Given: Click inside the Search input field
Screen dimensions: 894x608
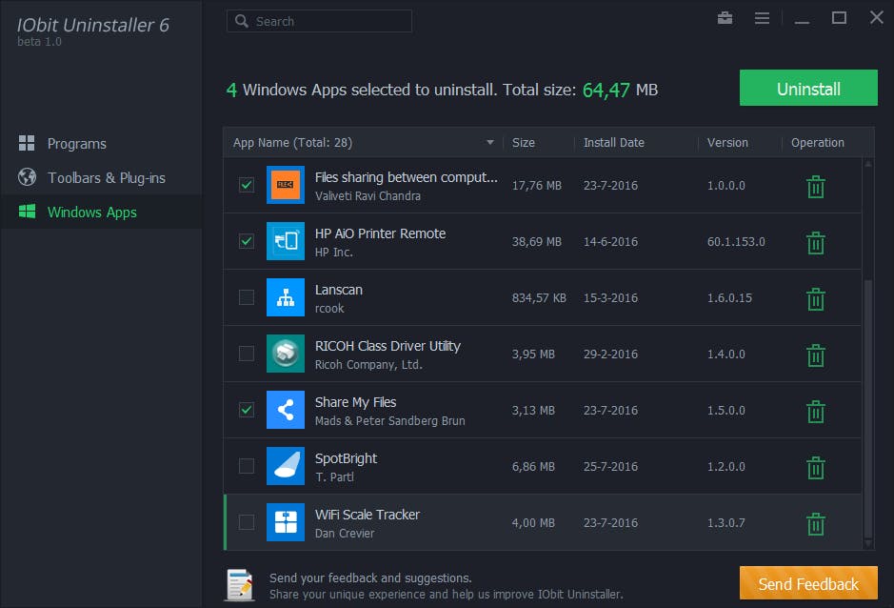Looking at the screenshot, I should tap(319, 21).
